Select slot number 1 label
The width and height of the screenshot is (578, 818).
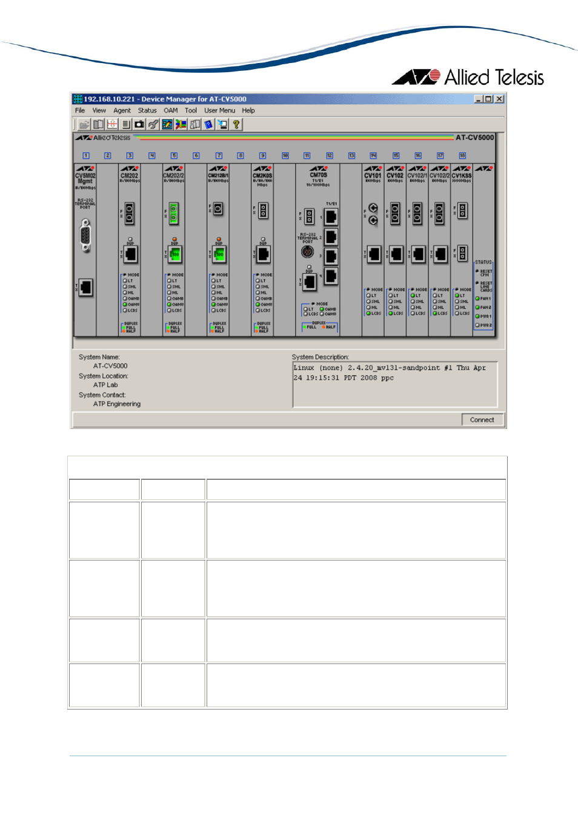click(86, 156)
